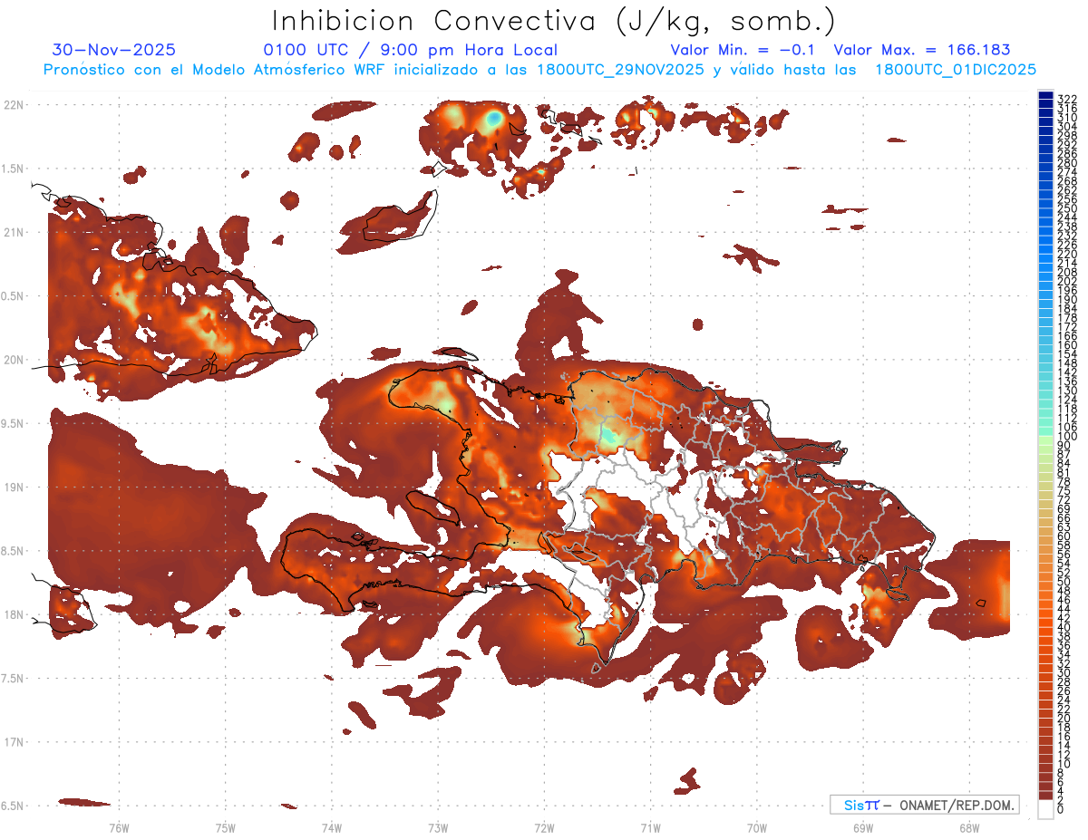Click the "Valor Max. = 166.183" text
1088x840 pixels.
pyautogui.click(x=922, y=50)
